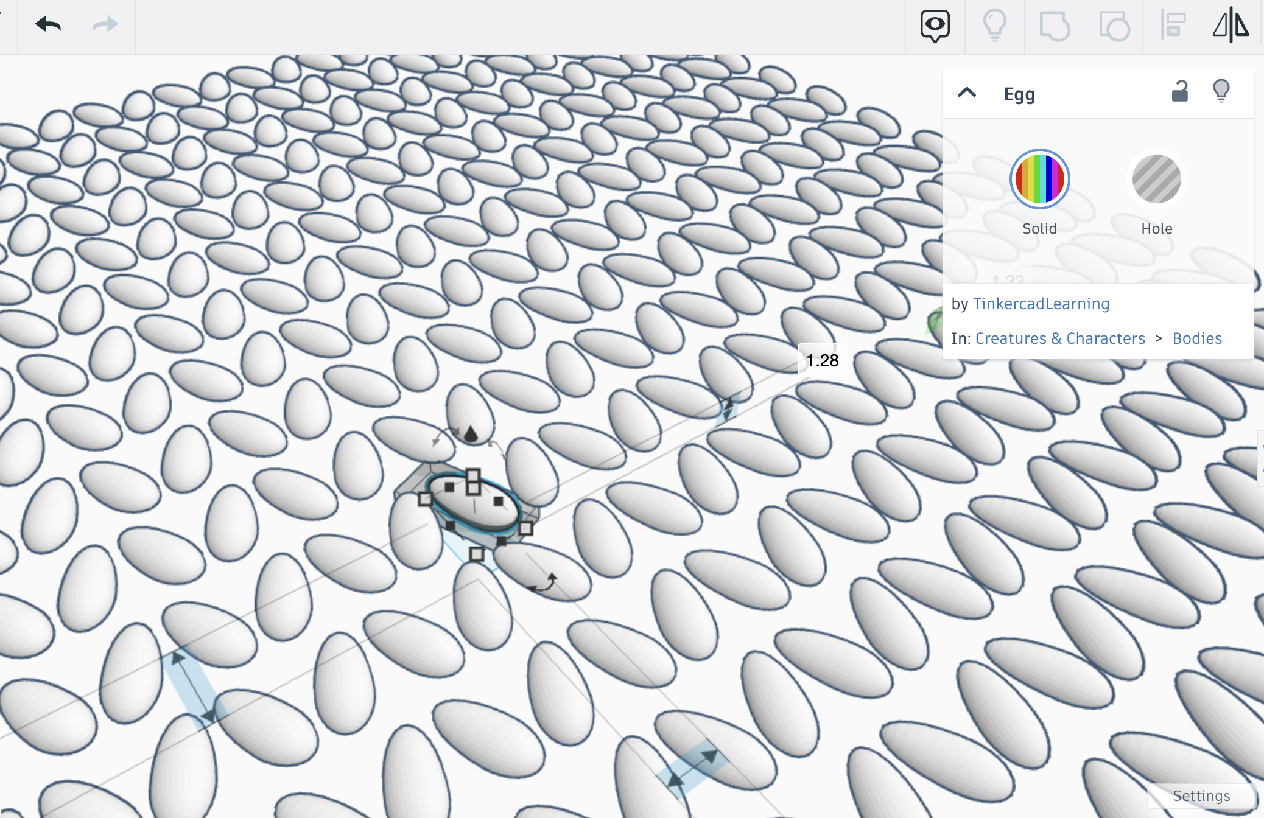Click the white top height handle
Image resolution: width=1264 pixels, height=818 pixels.
click(x=473, y=475)
